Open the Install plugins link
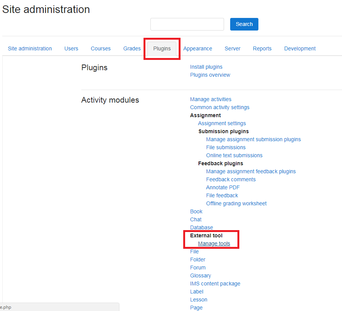Screen dimensions: 342x311 tap(206, 67)
